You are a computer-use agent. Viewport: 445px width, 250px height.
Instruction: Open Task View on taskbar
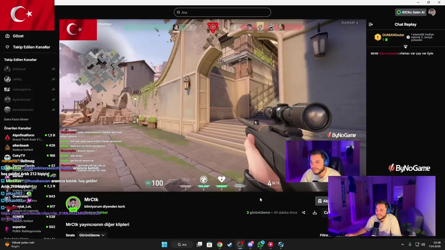(x=199, y=244)
